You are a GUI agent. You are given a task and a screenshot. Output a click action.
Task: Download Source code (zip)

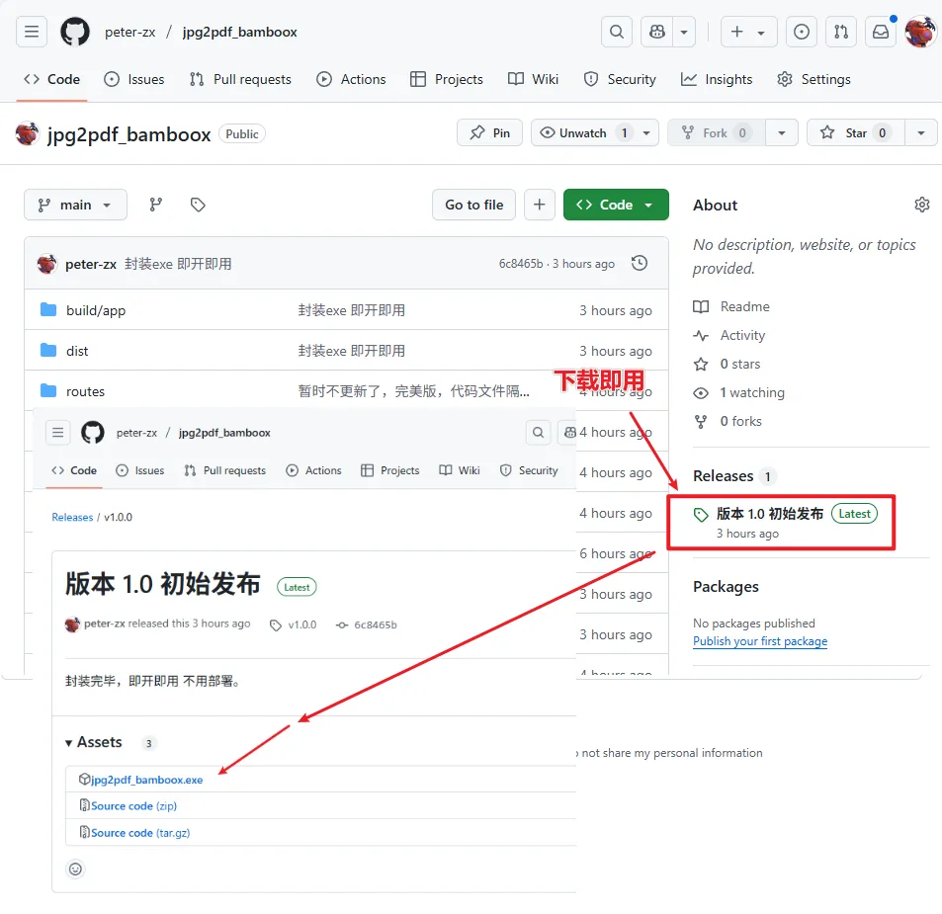tap(133, 806)
